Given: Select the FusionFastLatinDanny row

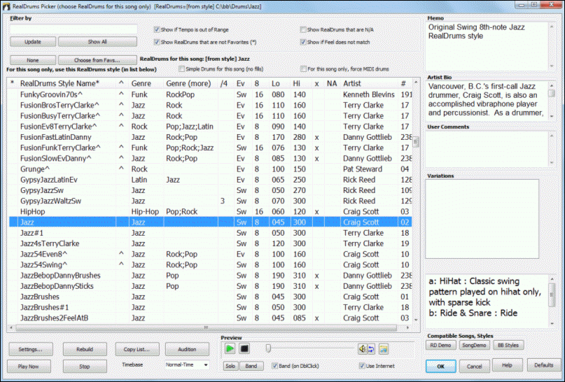Looking at the screenshot, I should point(210,137).
